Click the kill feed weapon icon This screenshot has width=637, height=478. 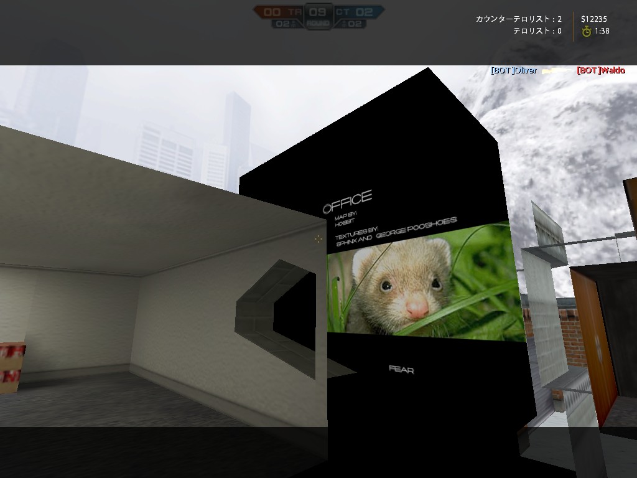[557, 71]
